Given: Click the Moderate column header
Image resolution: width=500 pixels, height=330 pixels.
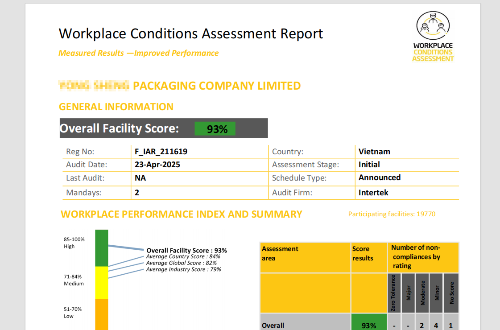Looking at the screenshot, I should pos(423,293).
